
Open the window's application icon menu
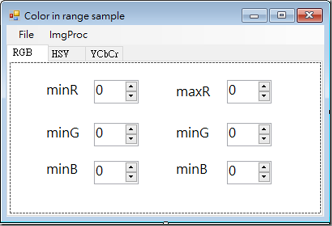(x=14, y=15)
